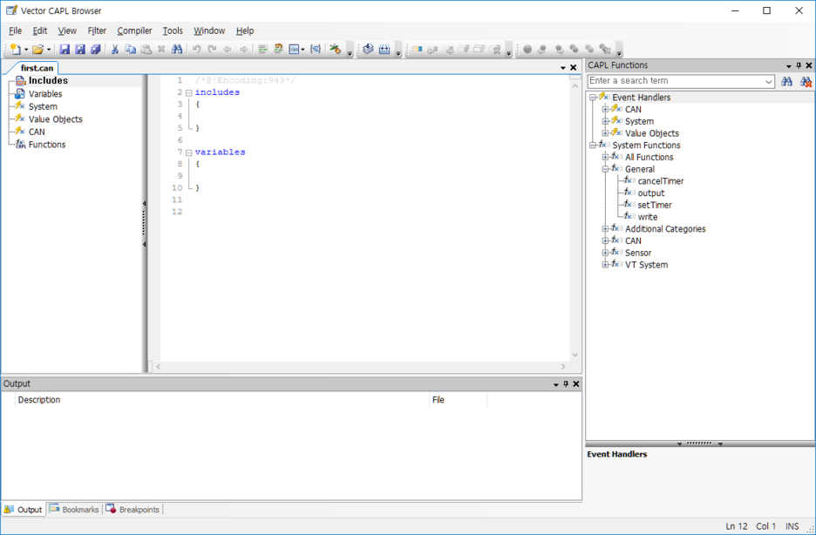The height and width of the screenshot is (535, 816).
Task: Select Includes in the navigator tree
Action: coord(48,80)
